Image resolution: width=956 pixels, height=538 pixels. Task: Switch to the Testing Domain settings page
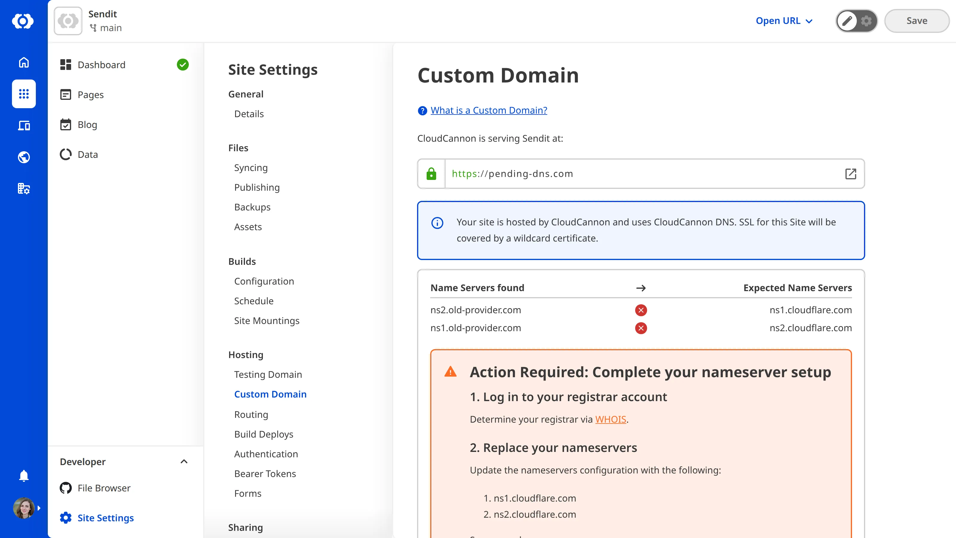pos(268,374)
